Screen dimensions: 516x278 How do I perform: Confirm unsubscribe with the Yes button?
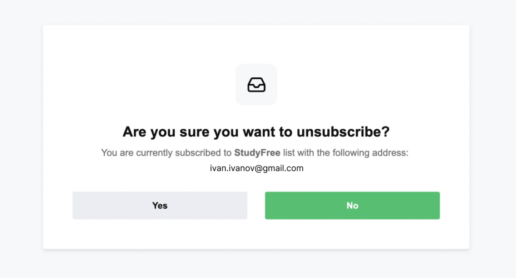(160, 206)
